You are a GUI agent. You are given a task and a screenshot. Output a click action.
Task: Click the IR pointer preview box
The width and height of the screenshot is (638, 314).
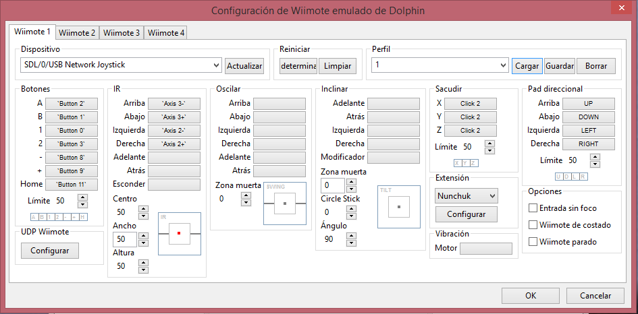(x=179, y=233)
